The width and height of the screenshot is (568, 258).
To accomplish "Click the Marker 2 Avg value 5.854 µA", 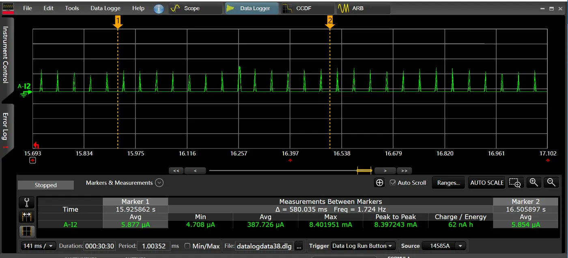I will pyautogui.click(x=525, y=224).
